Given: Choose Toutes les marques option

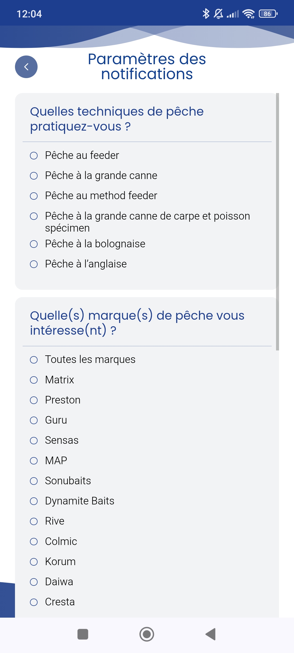Looking at the screenshot, I should pos(34,360).
